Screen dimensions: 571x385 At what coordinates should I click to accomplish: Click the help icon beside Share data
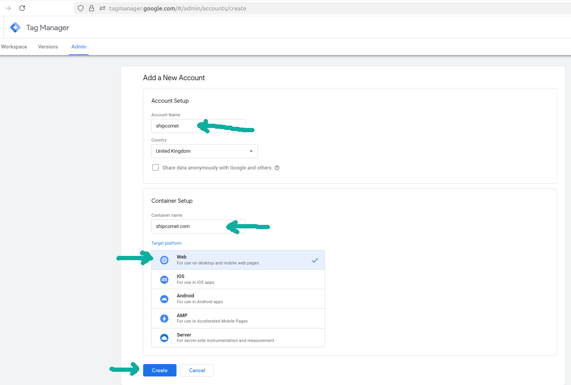pyautogui.click(x=277, y=168)
